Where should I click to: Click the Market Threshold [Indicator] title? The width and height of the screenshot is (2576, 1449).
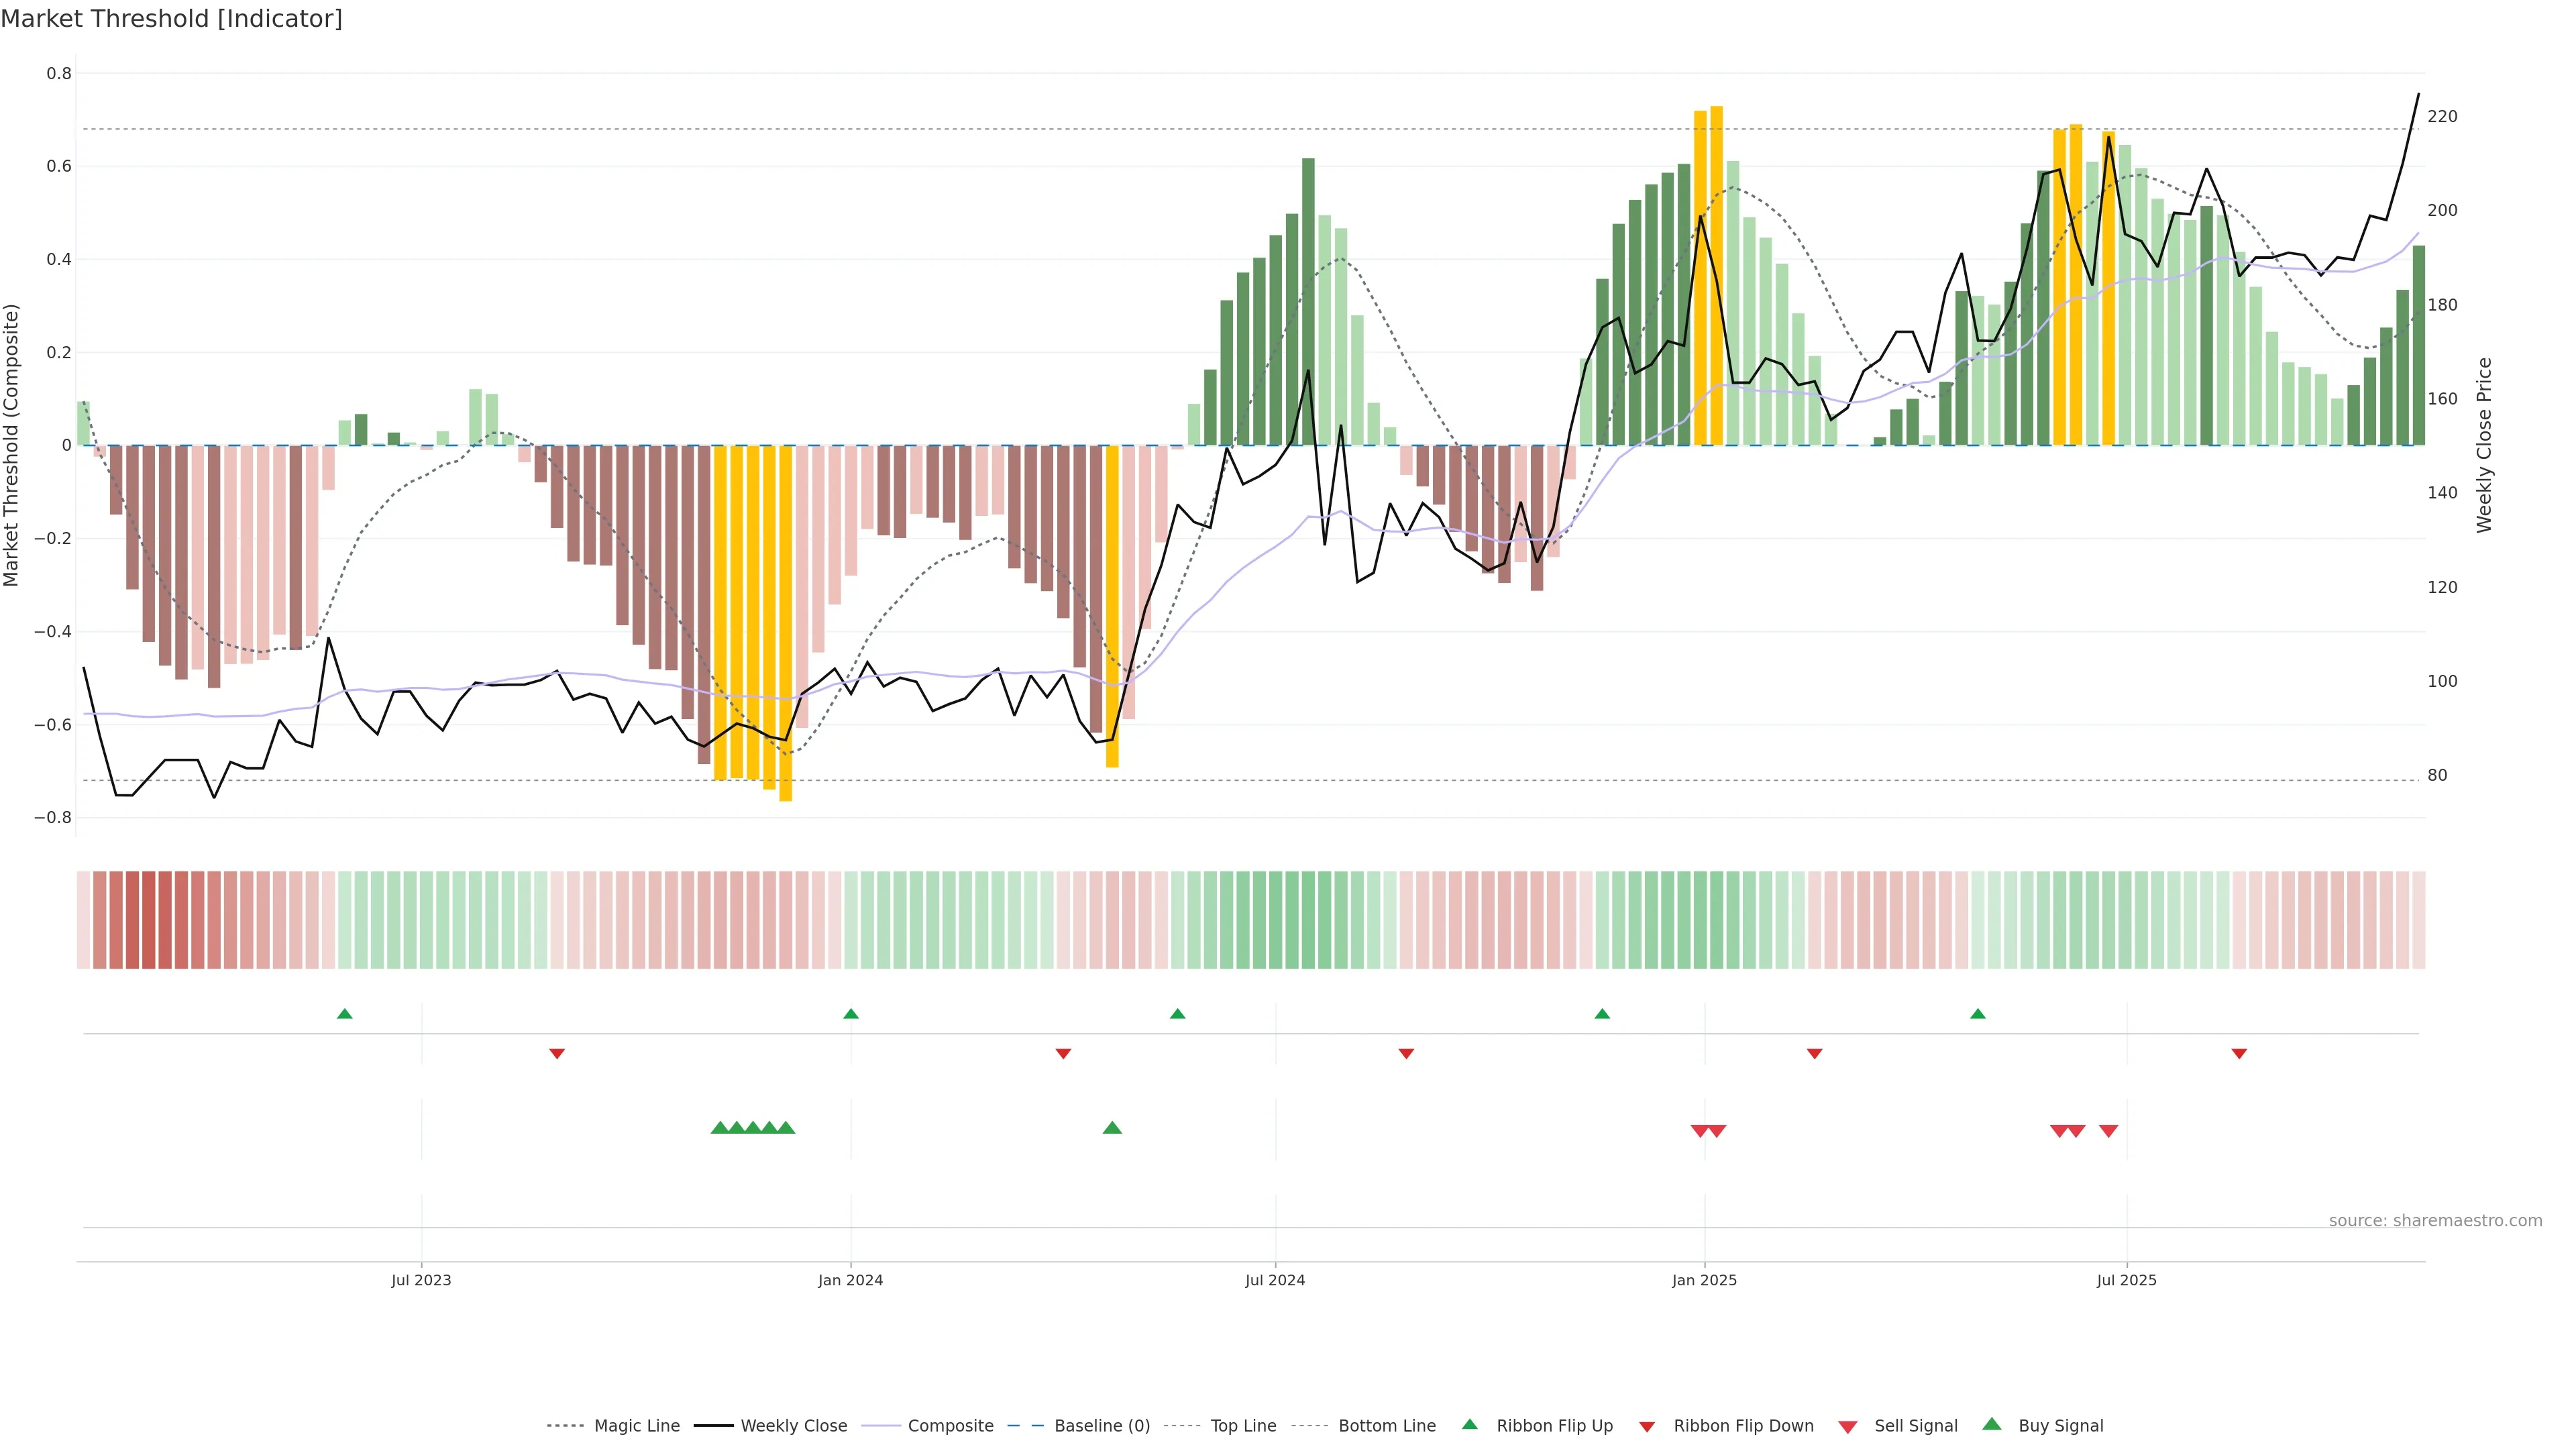click(x=171, y=19)
